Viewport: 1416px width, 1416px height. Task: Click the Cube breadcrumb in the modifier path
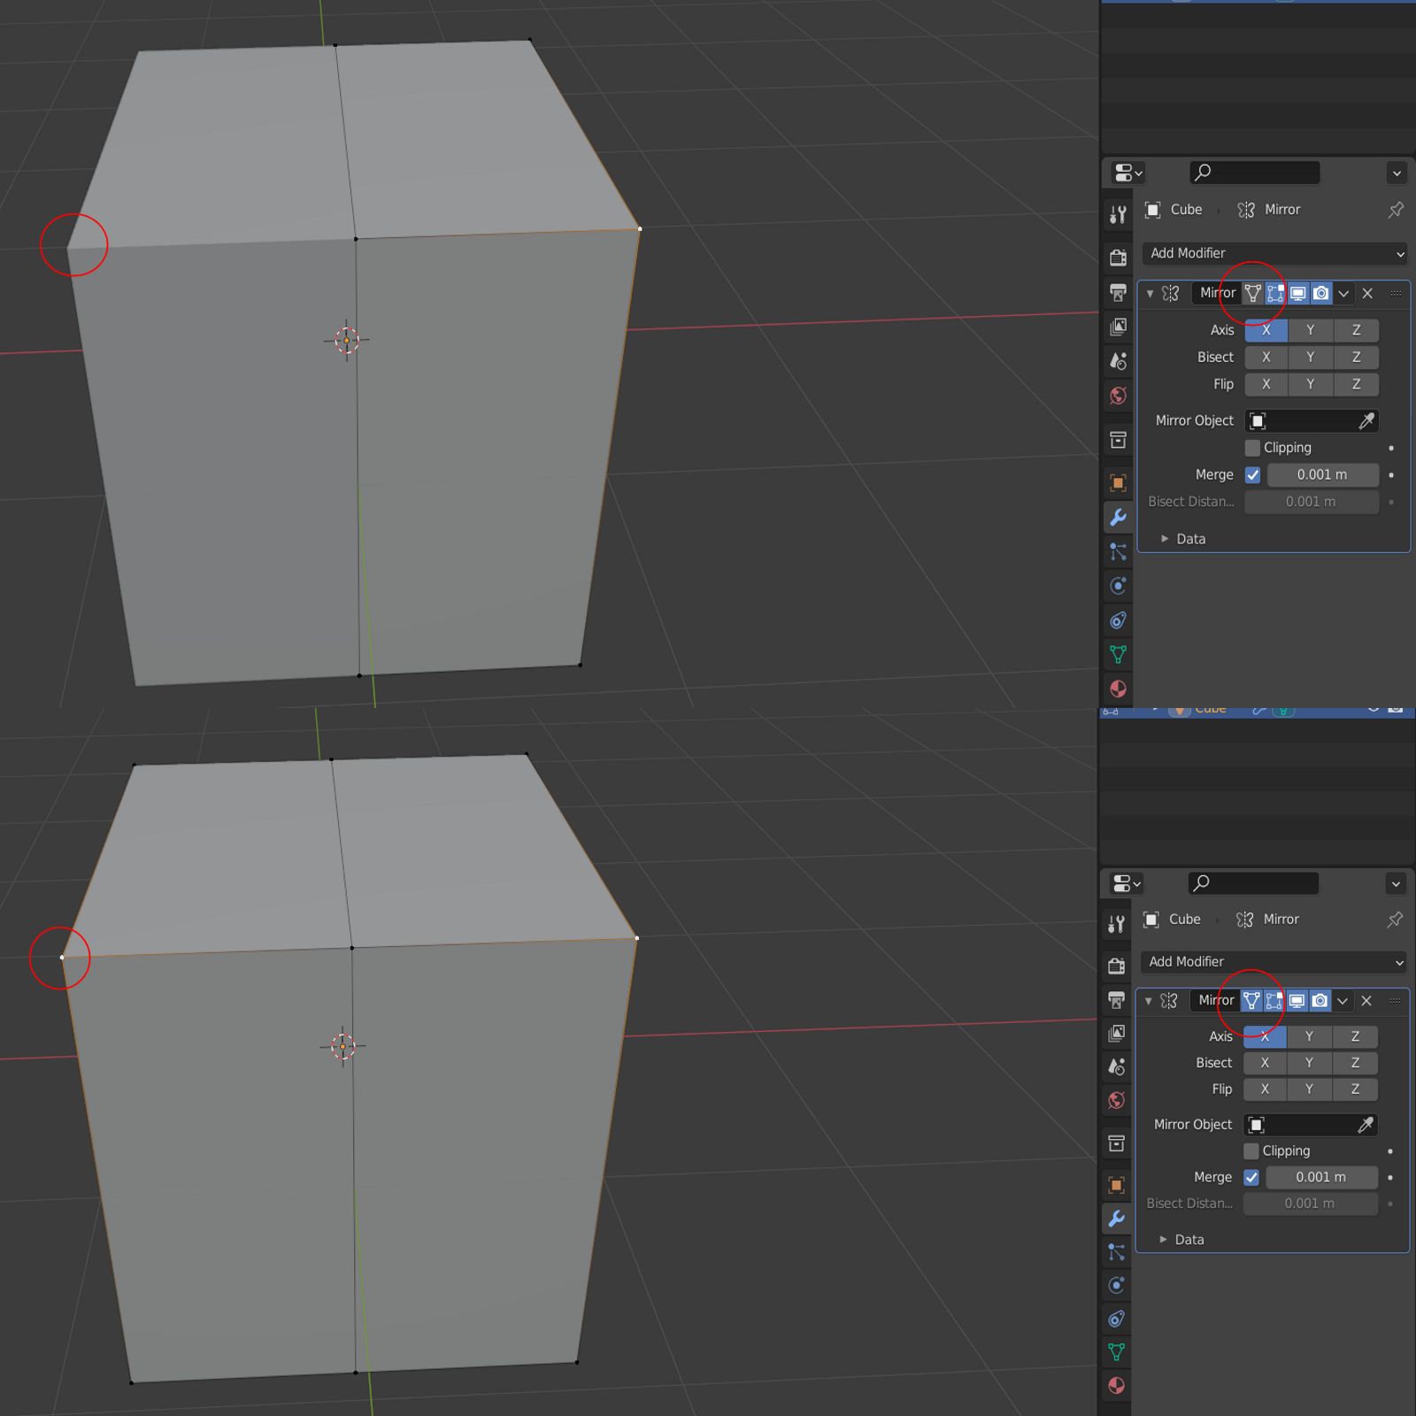point(1183,210)
